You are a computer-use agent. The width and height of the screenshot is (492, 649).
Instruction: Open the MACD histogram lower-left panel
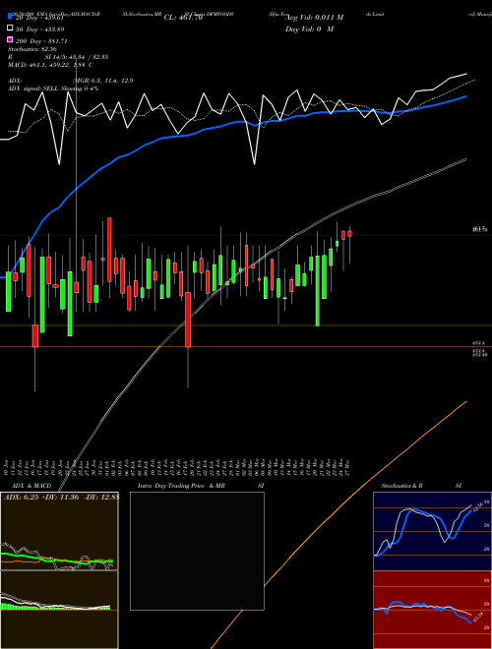tap(59, 610)
